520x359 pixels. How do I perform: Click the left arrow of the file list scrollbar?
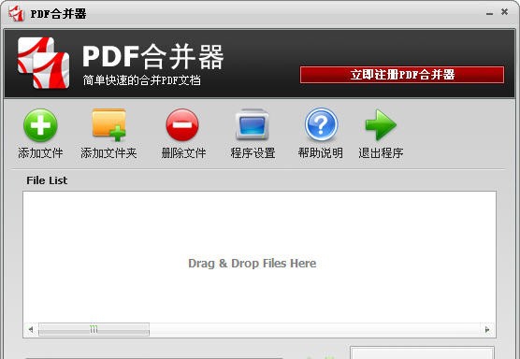point(31,329)
